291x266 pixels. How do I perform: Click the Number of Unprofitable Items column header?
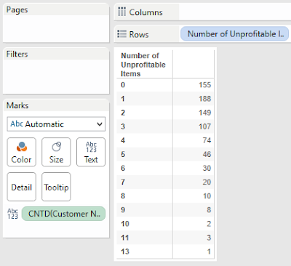click(x=143, y=65)
